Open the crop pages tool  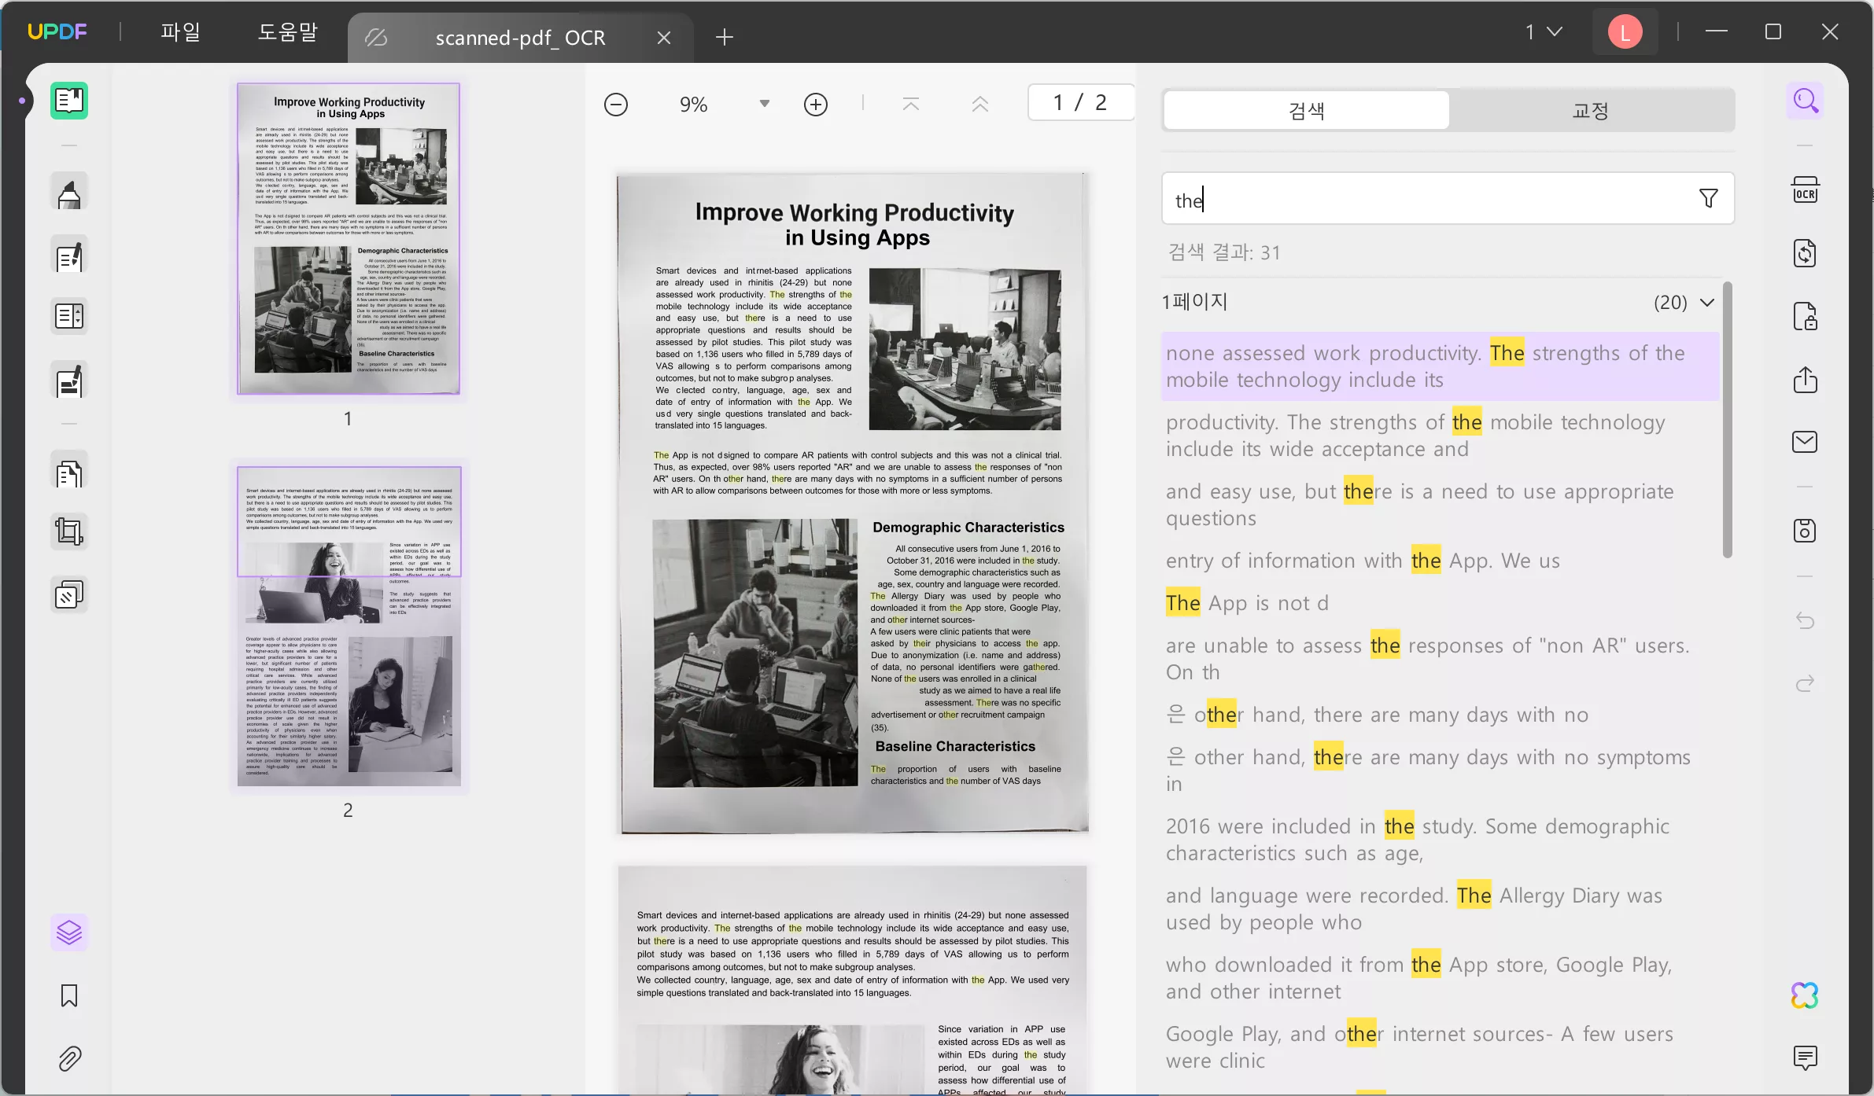69,532
